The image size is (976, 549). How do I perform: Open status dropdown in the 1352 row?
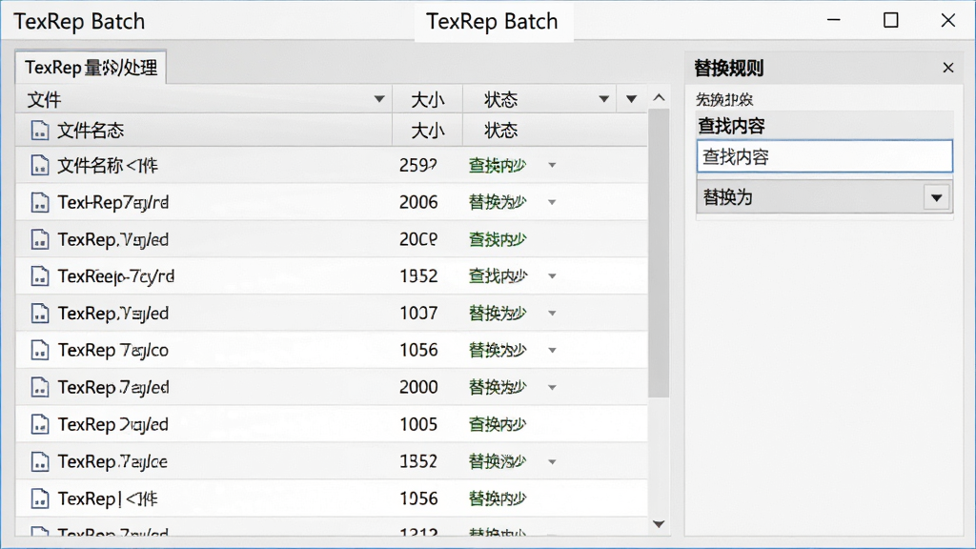coord(552,462)
